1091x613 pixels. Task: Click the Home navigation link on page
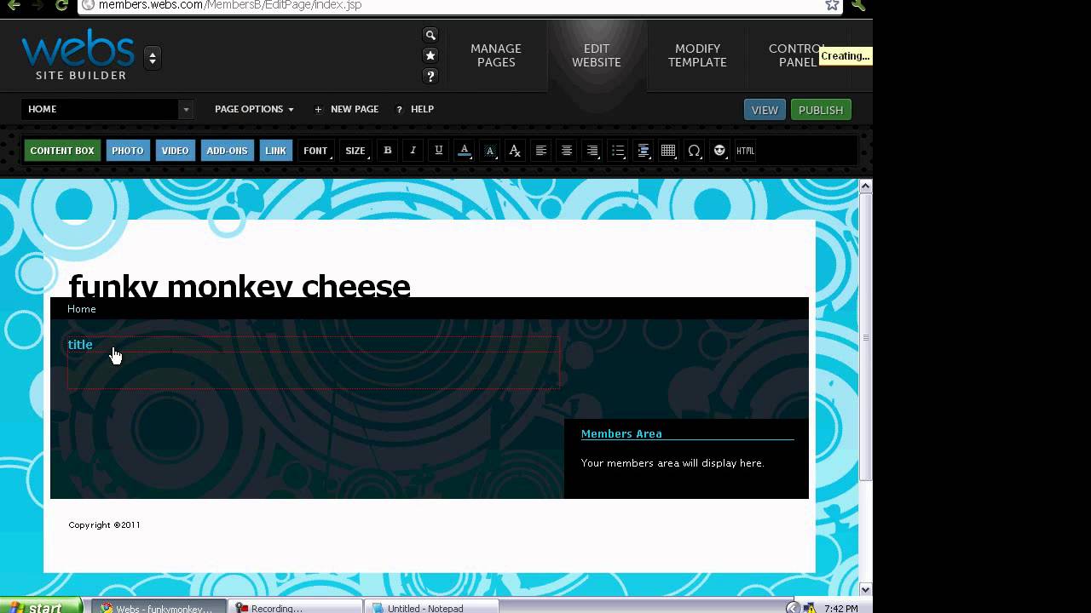click(82, 309)
